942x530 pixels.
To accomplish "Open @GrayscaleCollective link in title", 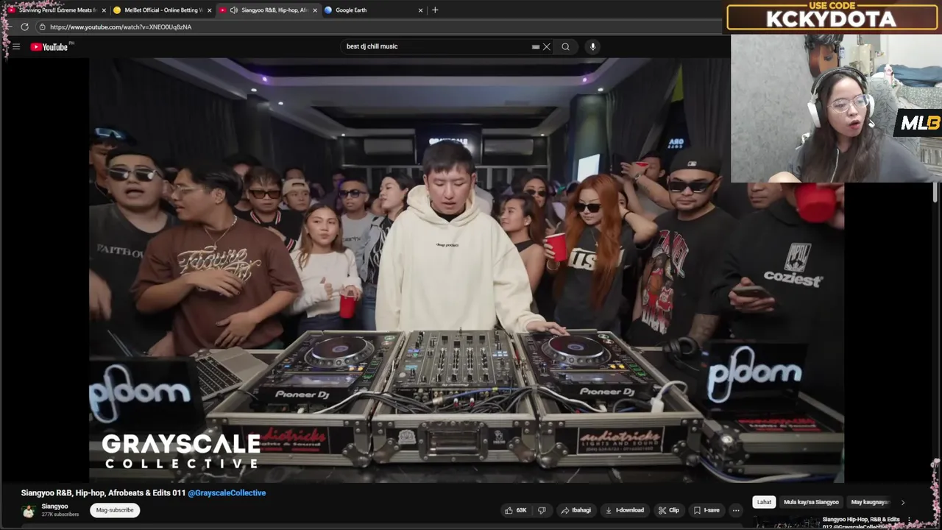I will click(227, 493).
